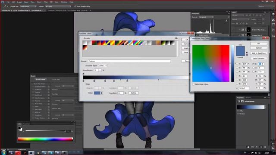Viewport: 276px width, 155px height.
Task: Click the Gradient Editor Name field
Action: [x=129, y=61]
